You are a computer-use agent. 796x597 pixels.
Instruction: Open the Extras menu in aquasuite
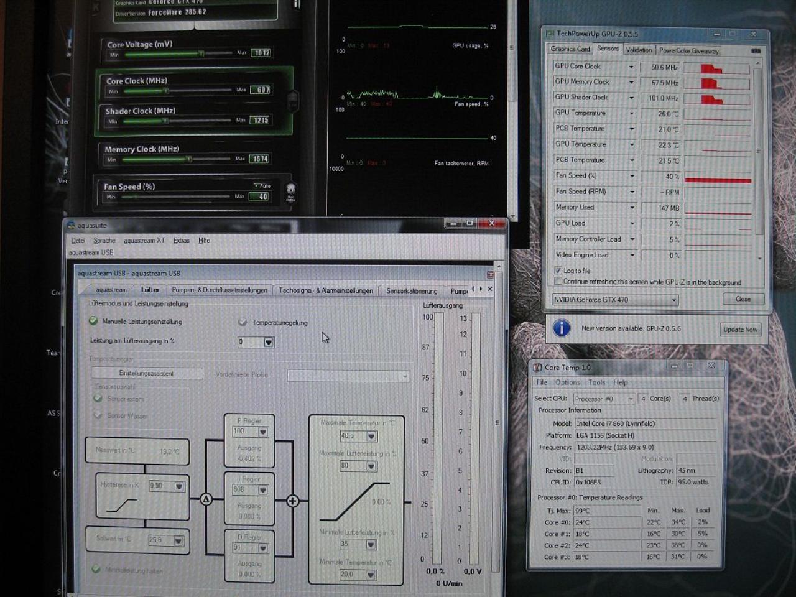coord(181,241)
